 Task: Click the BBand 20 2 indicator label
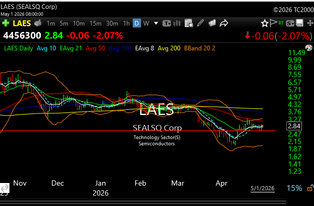click(x=200, y=48)
